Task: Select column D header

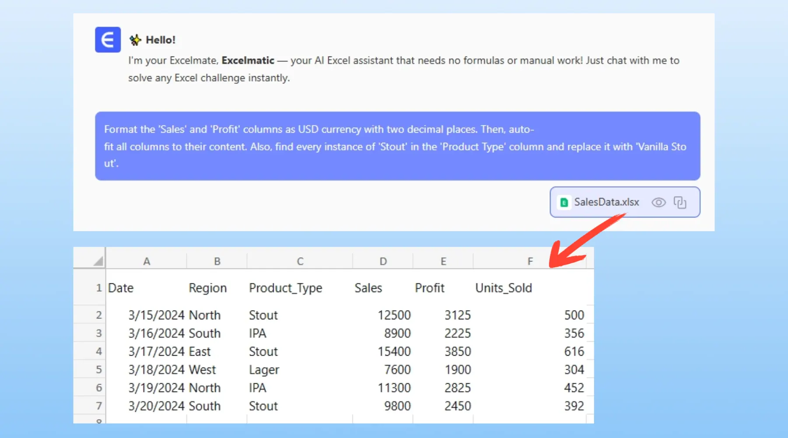Action: [x=383, y=261]
